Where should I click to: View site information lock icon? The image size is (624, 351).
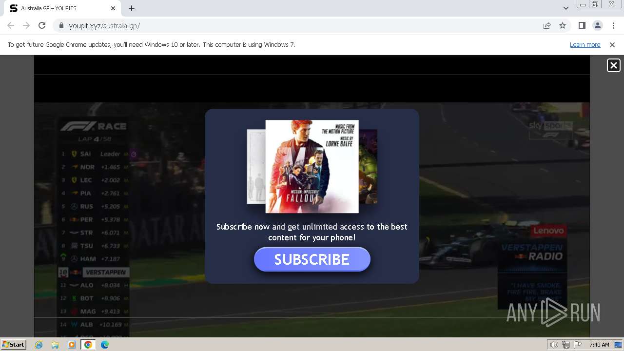pyautogui.click(x=61, y=25)
